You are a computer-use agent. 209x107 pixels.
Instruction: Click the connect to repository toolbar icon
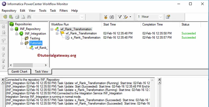(5, 17)
